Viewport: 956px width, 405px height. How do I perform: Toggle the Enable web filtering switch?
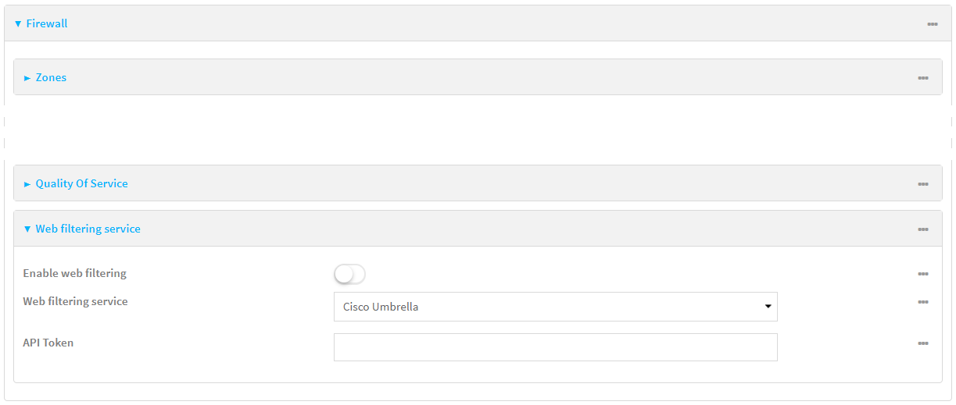pyautogui.click(x=349, y=274)
